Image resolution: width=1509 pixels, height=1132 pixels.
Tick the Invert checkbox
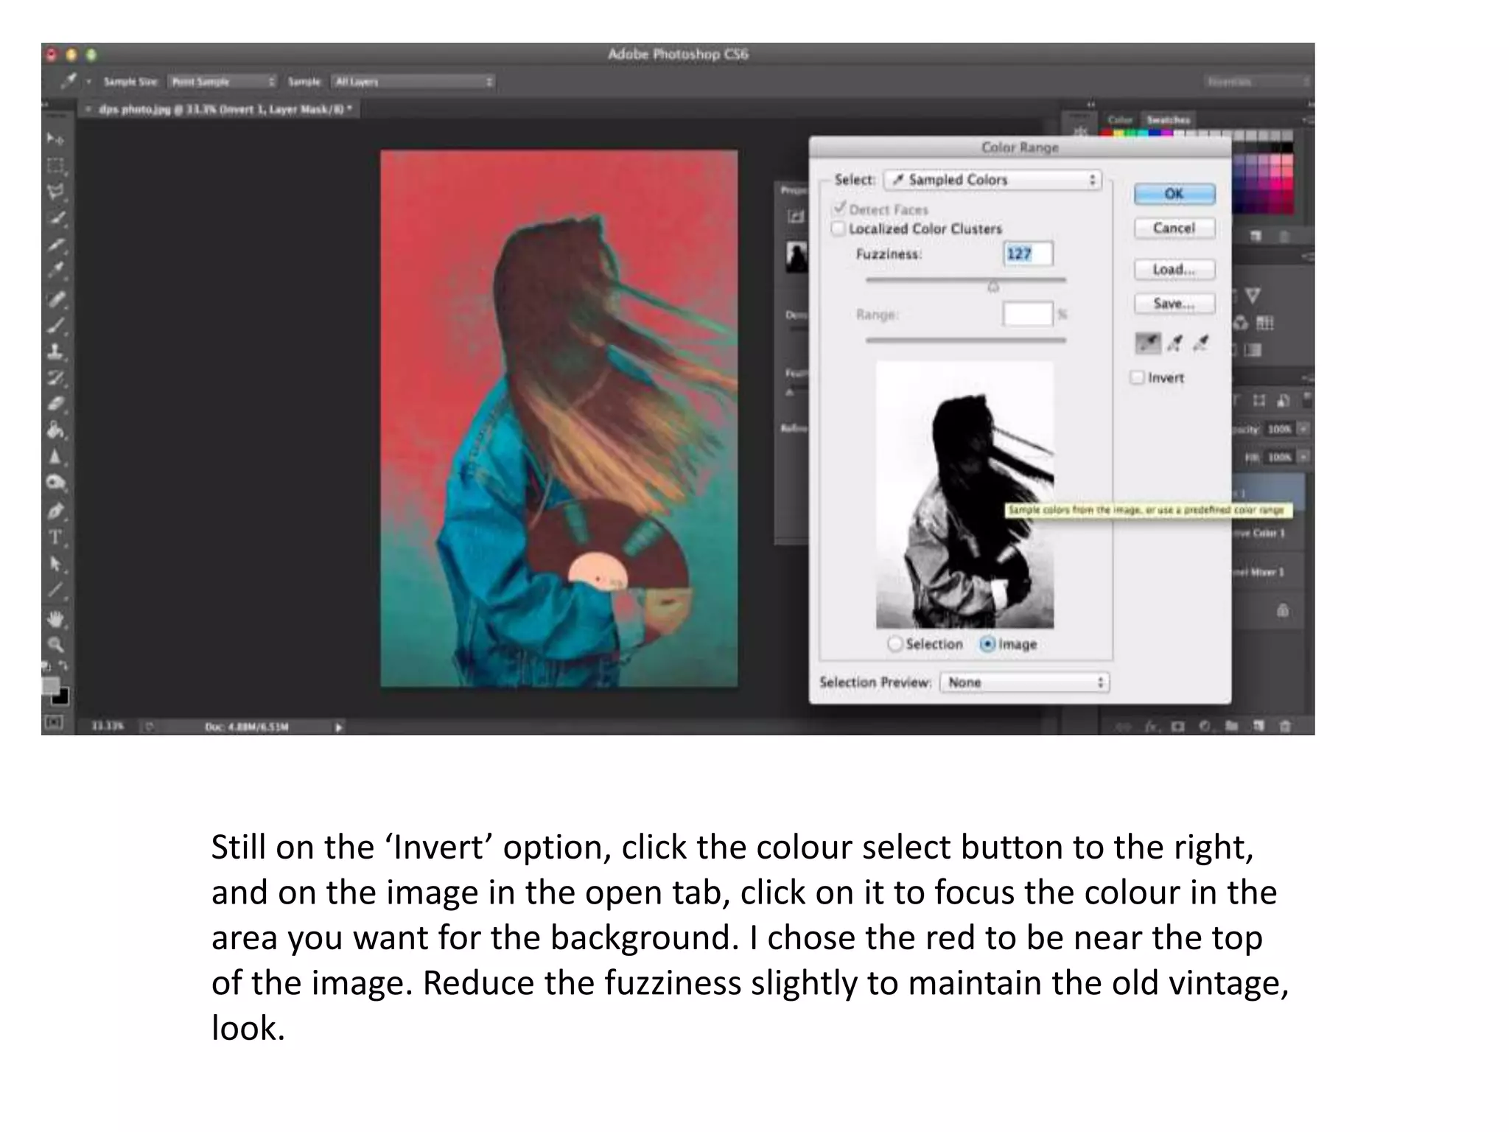point(1137,377)
